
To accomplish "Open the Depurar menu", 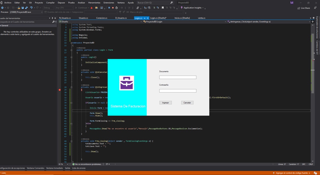I will click(61, 3).
